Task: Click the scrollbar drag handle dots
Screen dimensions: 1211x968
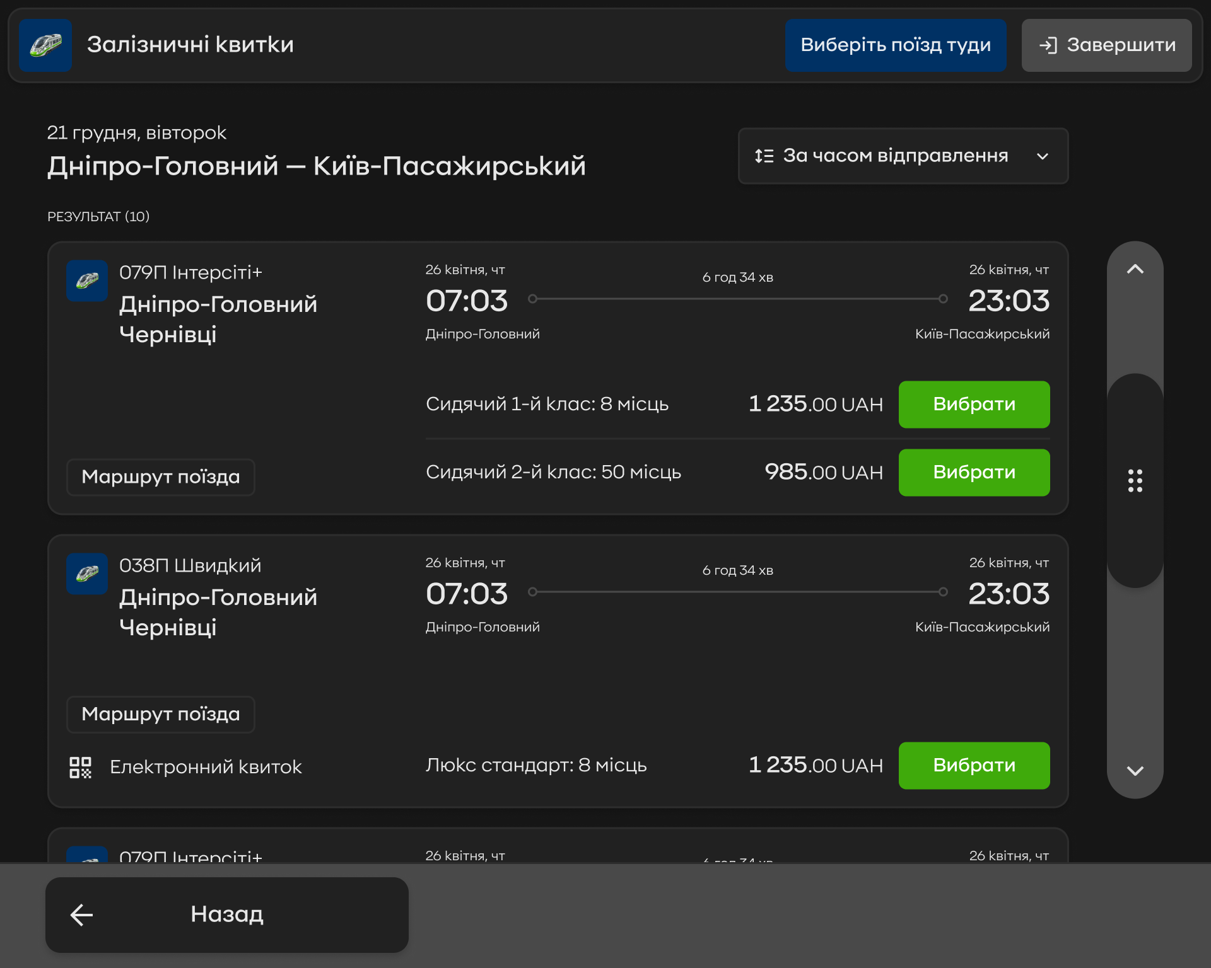Action: [x=1135, y=480]
